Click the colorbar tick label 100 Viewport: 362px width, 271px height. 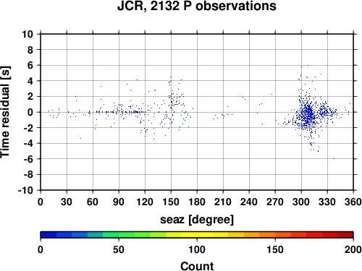click(x=197, y=249)
